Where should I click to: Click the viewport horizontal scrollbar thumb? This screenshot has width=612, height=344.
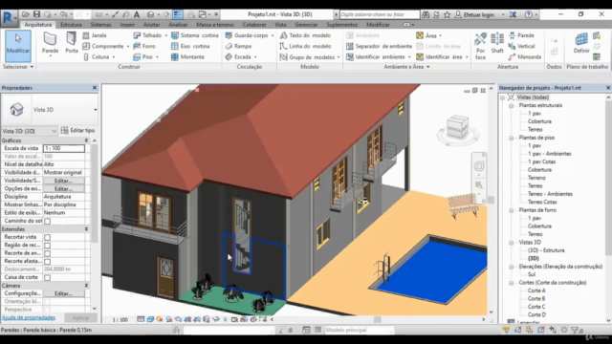(x=378, y=319)
